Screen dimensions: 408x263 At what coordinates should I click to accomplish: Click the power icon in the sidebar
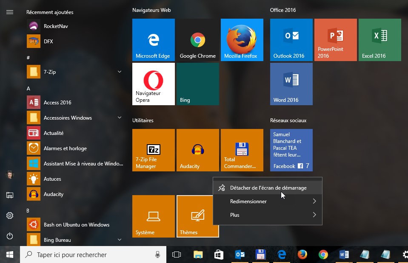(10, 236)
